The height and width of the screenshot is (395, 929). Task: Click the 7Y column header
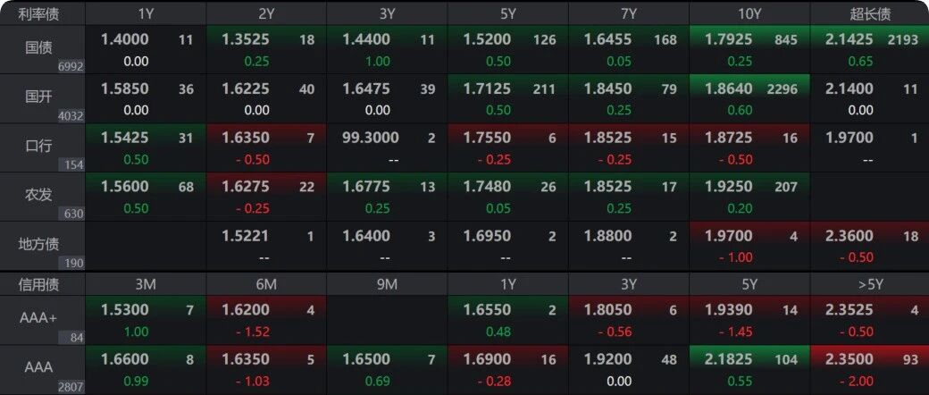pos(628,13)
